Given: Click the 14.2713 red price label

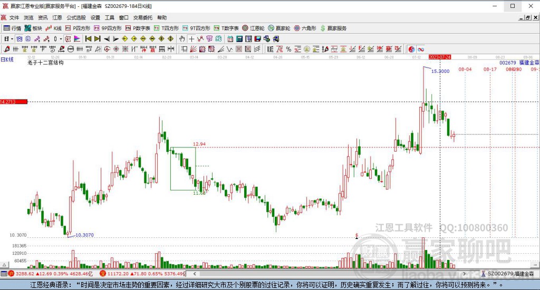Looking at the screenshot, I should click(x=13, y=102).
